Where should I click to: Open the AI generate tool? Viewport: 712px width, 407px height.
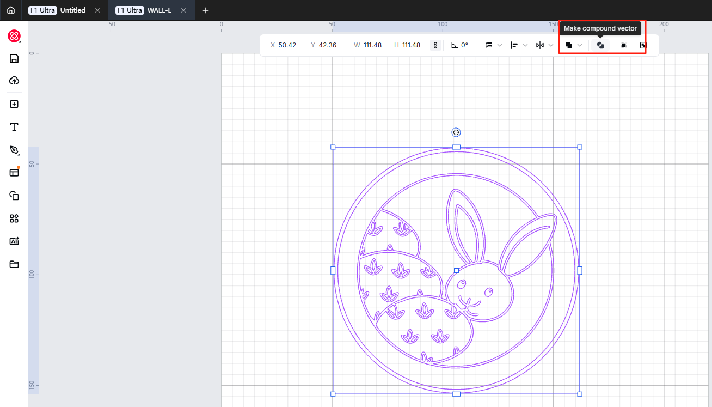[14, 241]
